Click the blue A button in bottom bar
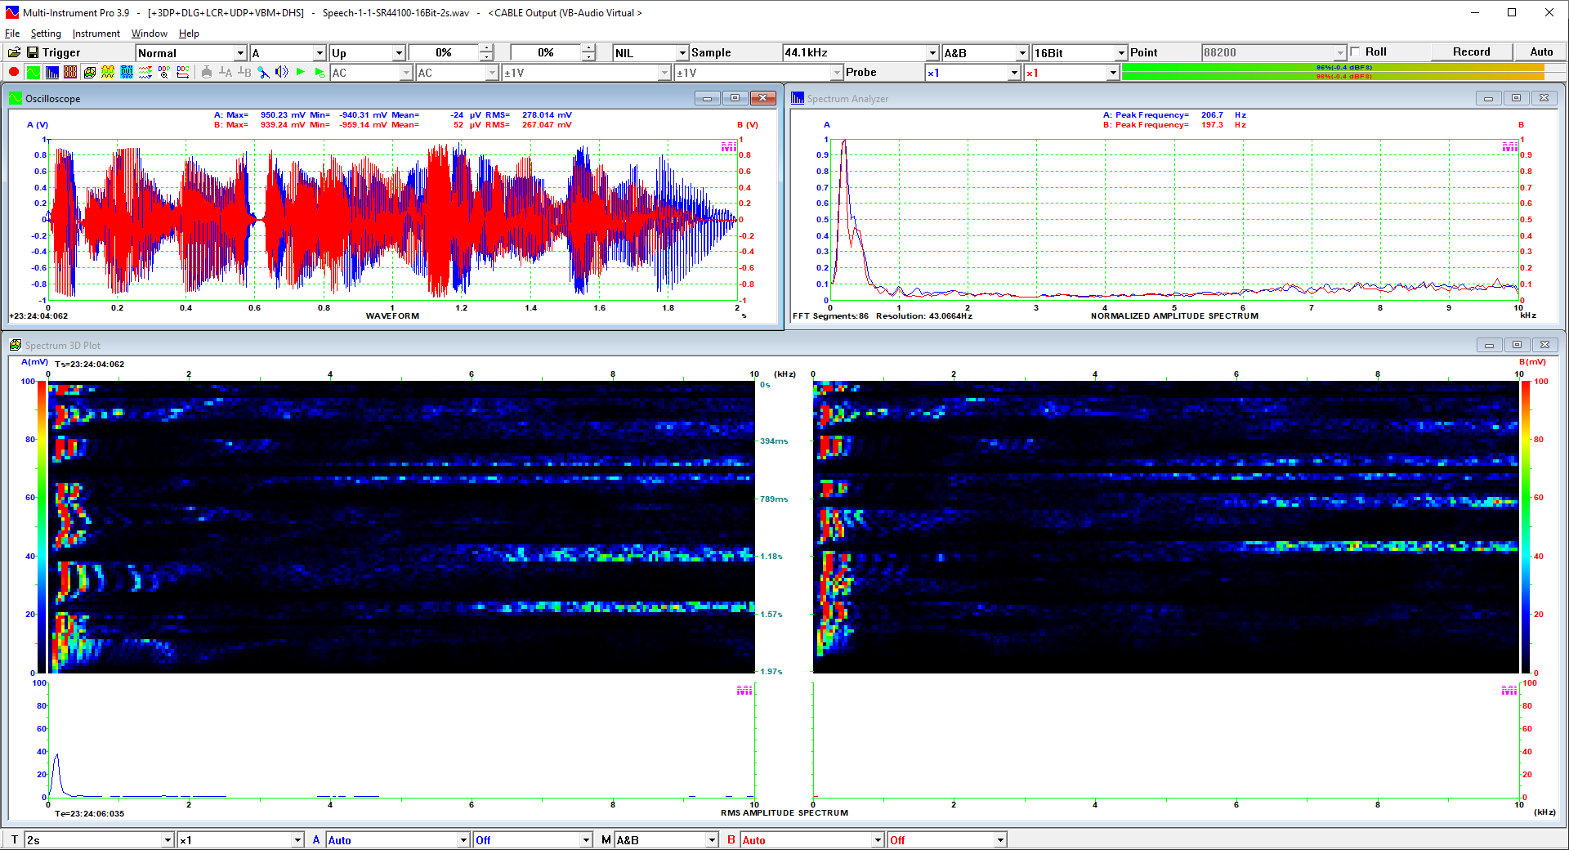This screenshot has height=850, width=1569. coord(315,839)
